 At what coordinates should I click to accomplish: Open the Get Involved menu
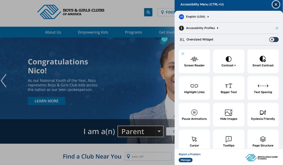coord(167,32)
